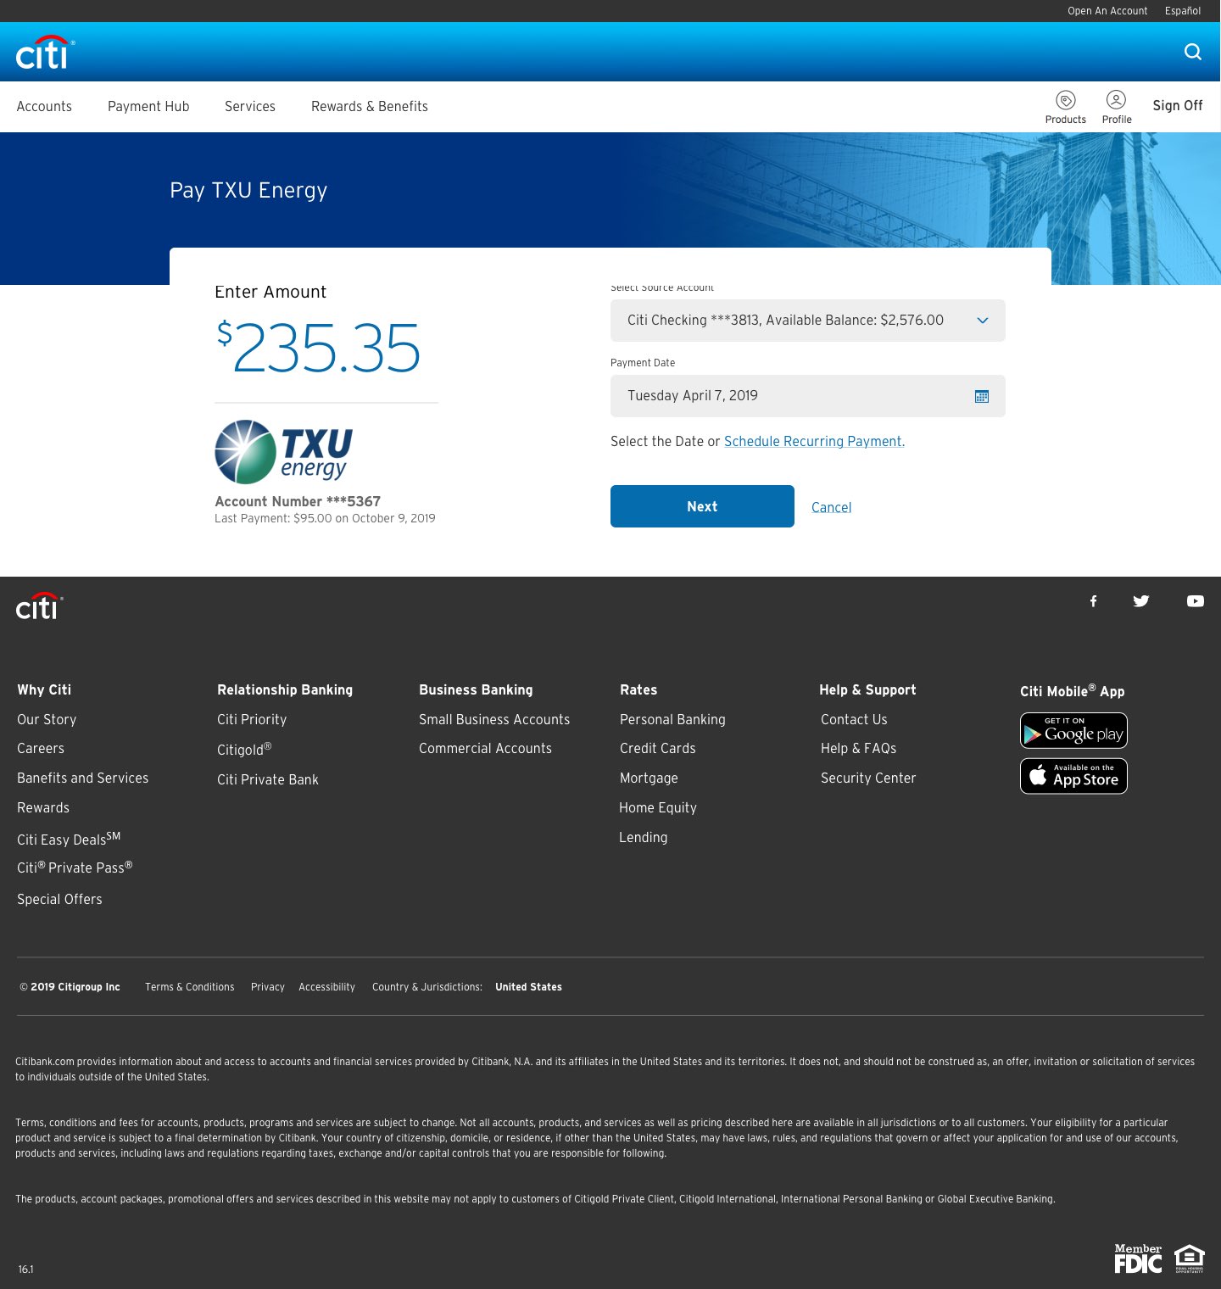Click the TXU Energy logo
The image size is (1221, 1289).
(x=284, y=452)
